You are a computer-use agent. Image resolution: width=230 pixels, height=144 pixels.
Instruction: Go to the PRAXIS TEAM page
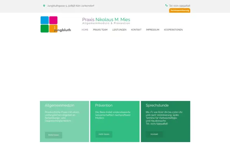[x=100, y=30]
